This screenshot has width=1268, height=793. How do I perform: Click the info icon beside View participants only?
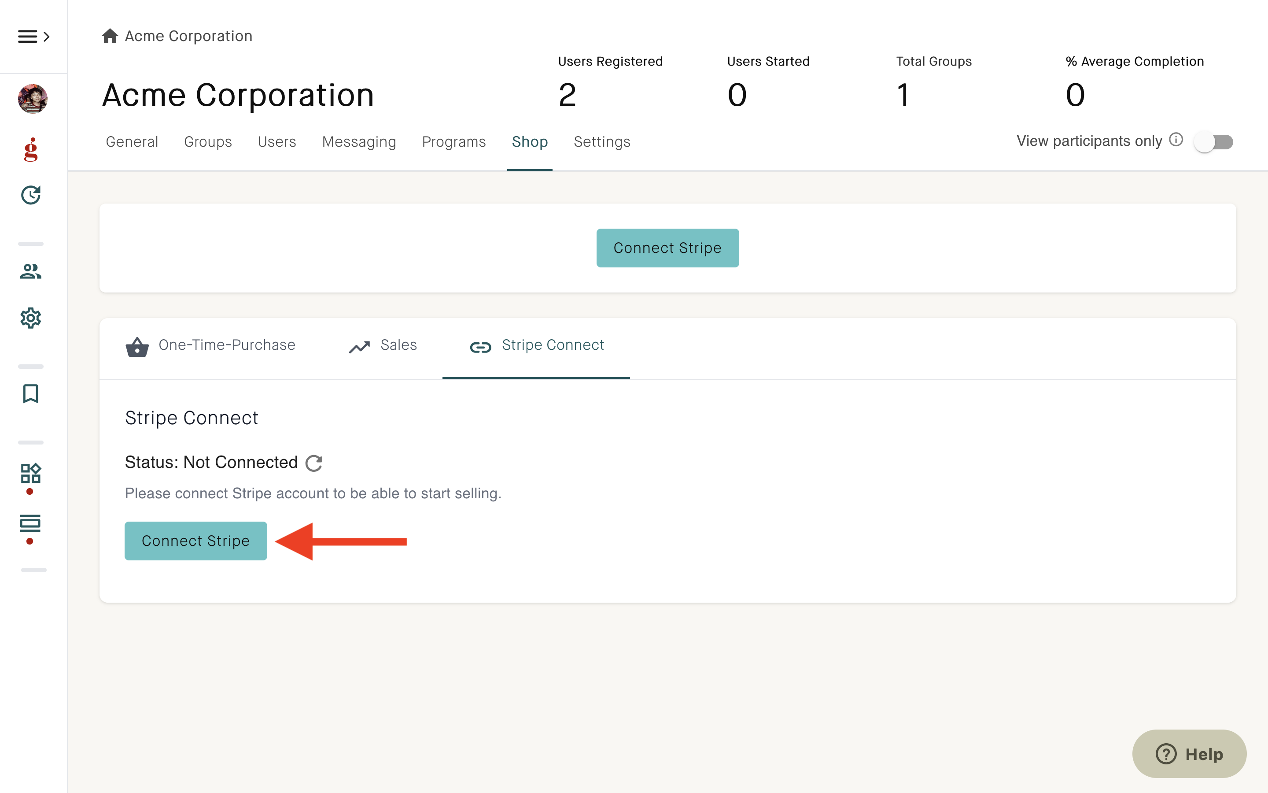(1176, 140)
